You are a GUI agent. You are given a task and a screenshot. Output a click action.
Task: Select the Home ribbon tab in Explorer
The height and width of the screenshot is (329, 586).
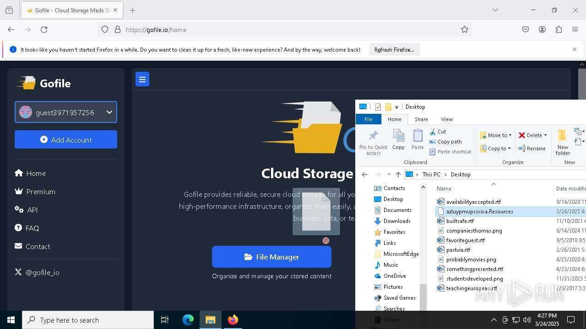[x=394, y=119]
